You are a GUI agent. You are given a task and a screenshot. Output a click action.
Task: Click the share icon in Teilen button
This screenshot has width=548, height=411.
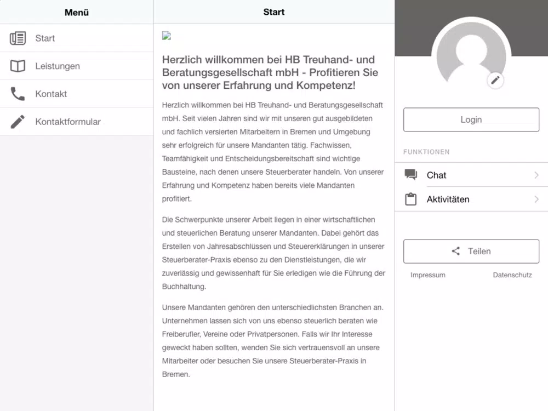point(456,251)
